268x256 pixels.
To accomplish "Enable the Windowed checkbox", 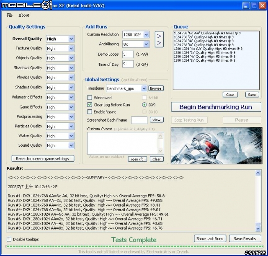I will (x=90, y=98).
